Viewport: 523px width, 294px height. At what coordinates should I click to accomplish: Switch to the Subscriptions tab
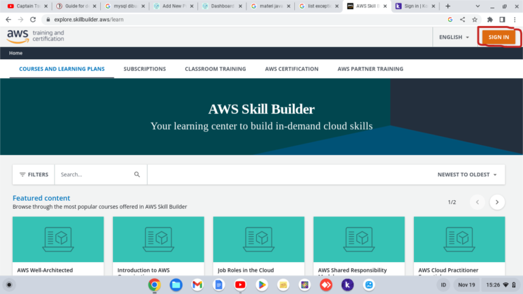[x=144, y=69]
